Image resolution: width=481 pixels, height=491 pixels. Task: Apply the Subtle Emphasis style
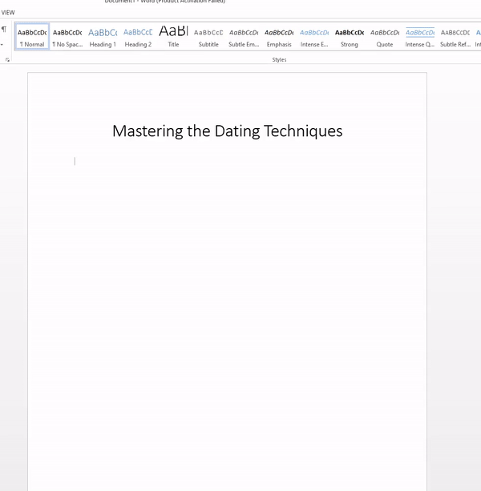tap(244, 37)
